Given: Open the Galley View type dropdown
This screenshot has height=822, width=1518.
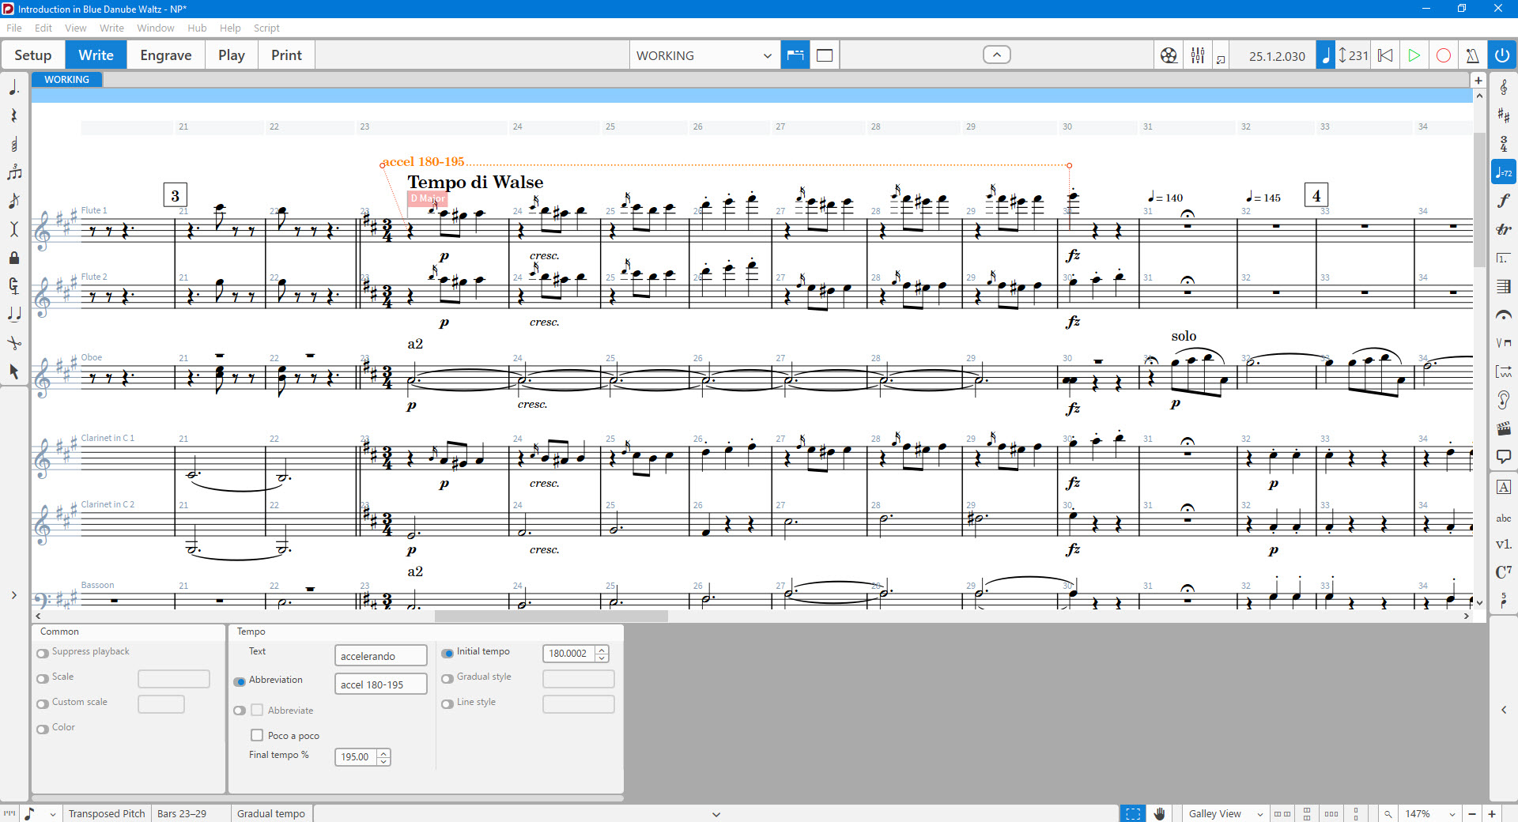Looking at the screenshot, I should coord(1225,813).
